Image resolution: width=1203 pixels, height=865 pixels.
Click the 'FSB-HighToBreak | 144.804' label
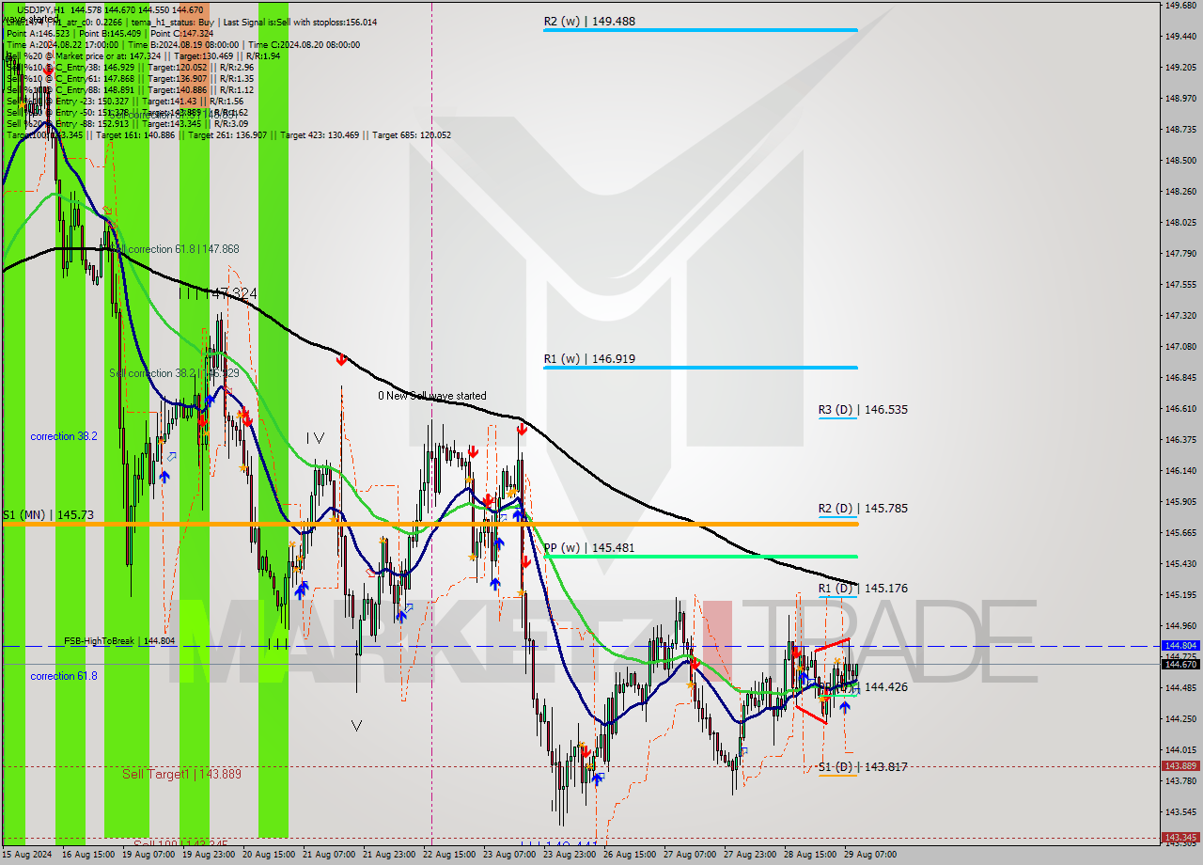pos(120,640)
